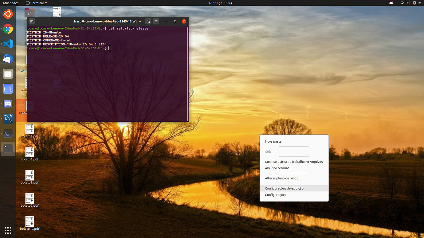The height and width of the screenshot is (238, 424).
Task: Click the 'cat /etc/lsb-release' command text
Action: coord(128,29)
